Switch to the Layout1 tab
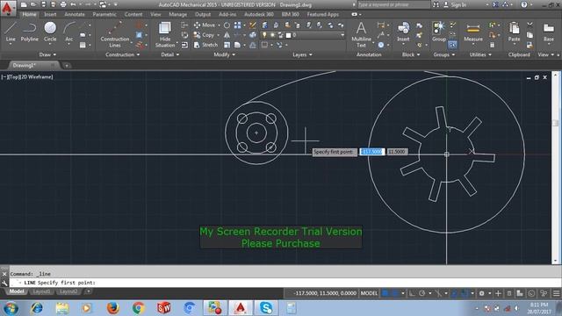Viewport: 562px width, 316px height. [x=41, y=291]
